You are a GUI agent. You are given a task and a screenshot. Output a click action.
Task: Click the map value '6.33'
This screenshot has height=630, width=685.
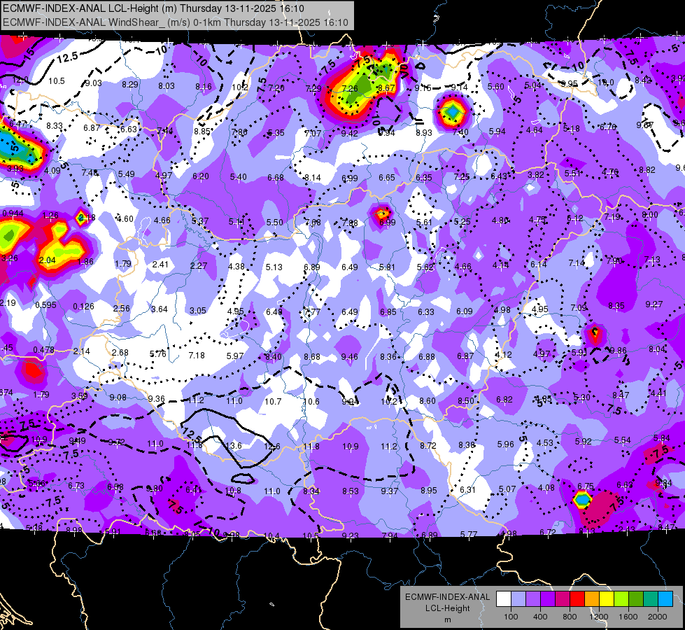click(x=426, y=311)
